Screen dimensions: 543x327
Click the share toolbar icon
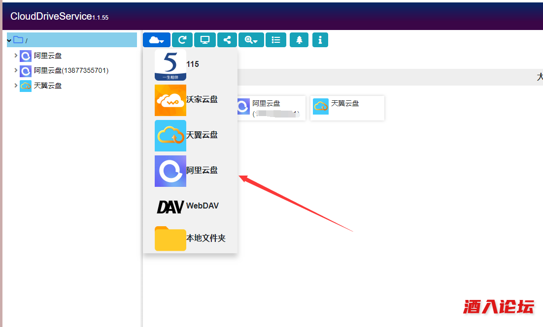[x=227, y=40]
